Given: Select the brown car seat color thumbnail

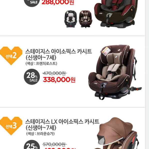Looking at the screenshot, I should [86, 19].
